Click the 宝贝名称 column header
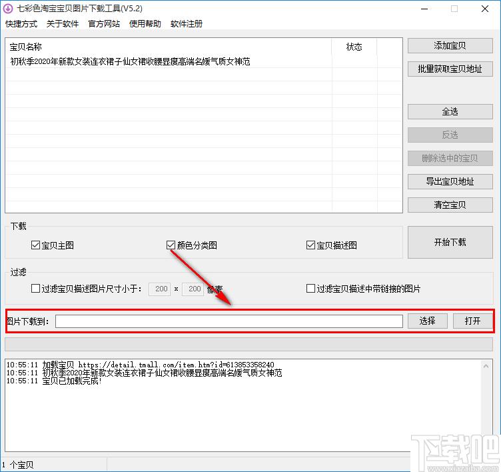The width and height of the screenshot is (501, 472). point(169,47)
